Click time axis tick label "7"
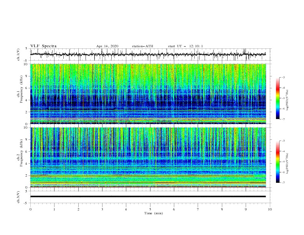304x235 pixels. tap(198, 209)
